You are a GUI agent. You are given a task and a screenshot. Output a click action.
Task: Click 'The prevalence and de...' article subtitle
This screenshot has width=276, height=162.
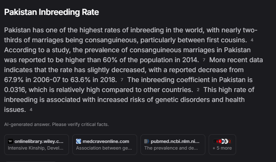coord(171,148)
